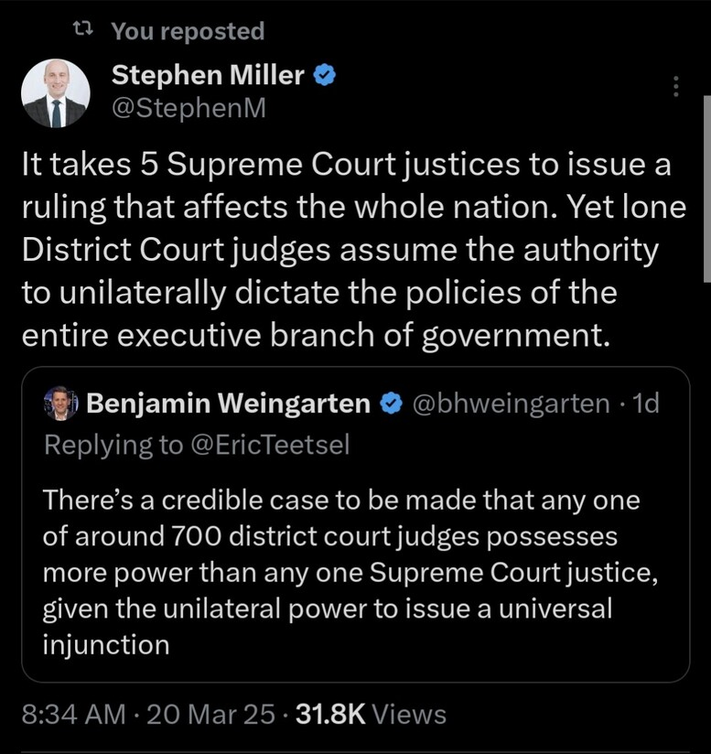Click the 8:34 AM post time
The height and width of the screenshot is (754, 711).
click(73, 714)
